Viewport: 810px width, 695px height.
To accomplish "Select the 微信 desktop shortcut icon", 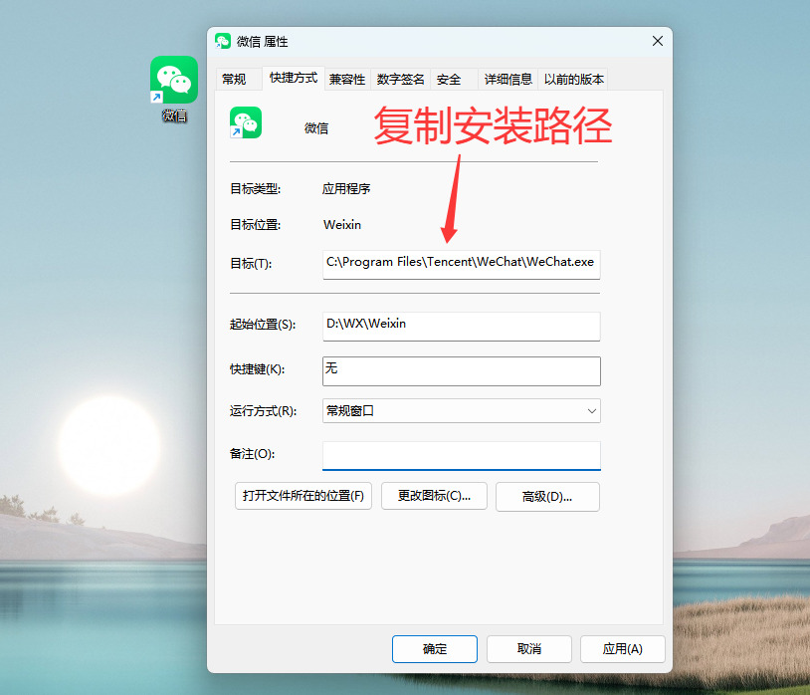I will click(174, 89).
